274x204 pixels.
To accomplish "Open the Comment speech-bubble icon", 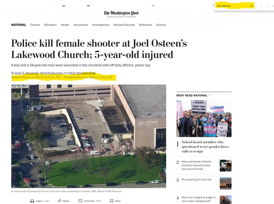I will tap(80, 201).
